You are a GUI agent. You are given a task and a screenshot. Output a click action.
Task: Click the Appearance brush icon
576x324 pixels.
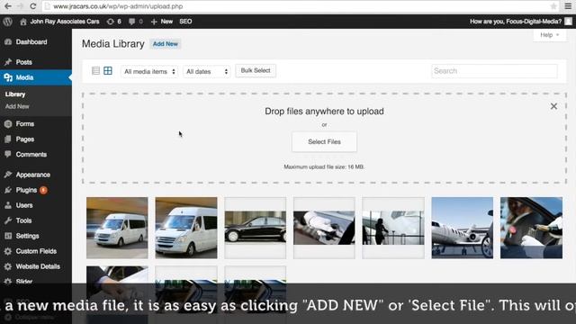(x=8, y=175)
